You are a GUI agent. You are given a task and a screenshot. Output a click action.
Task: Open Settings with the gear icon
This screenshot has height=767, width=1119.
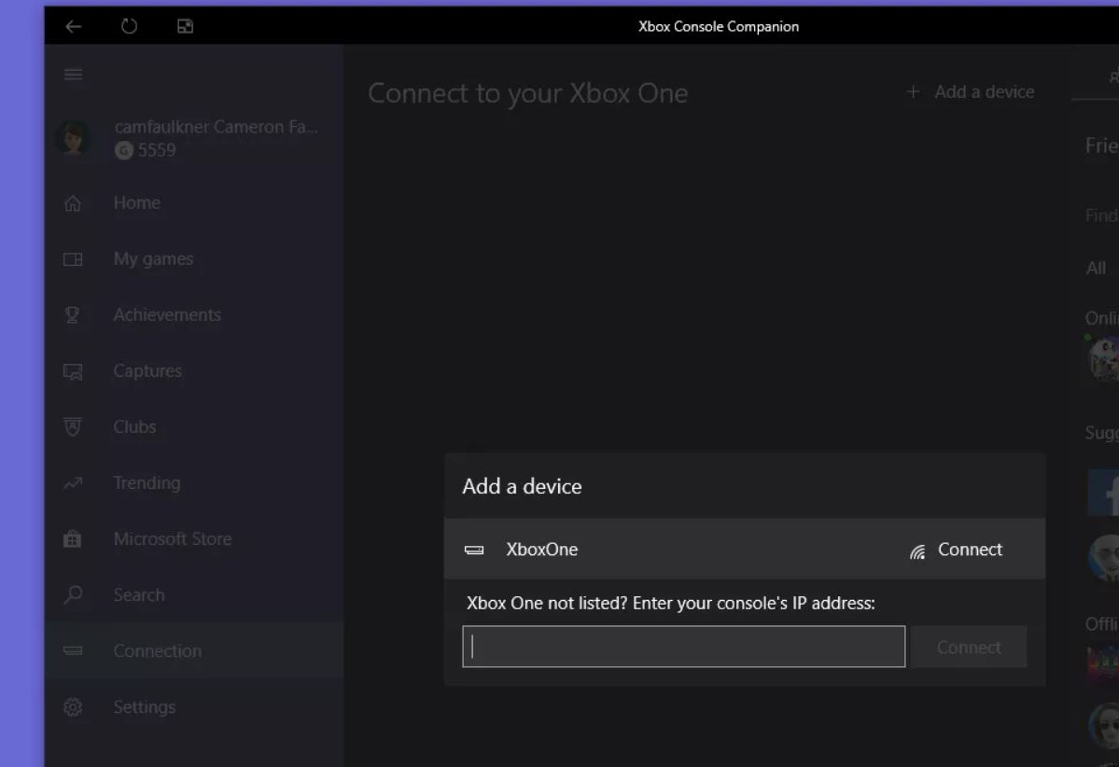(x=73, y=706)
